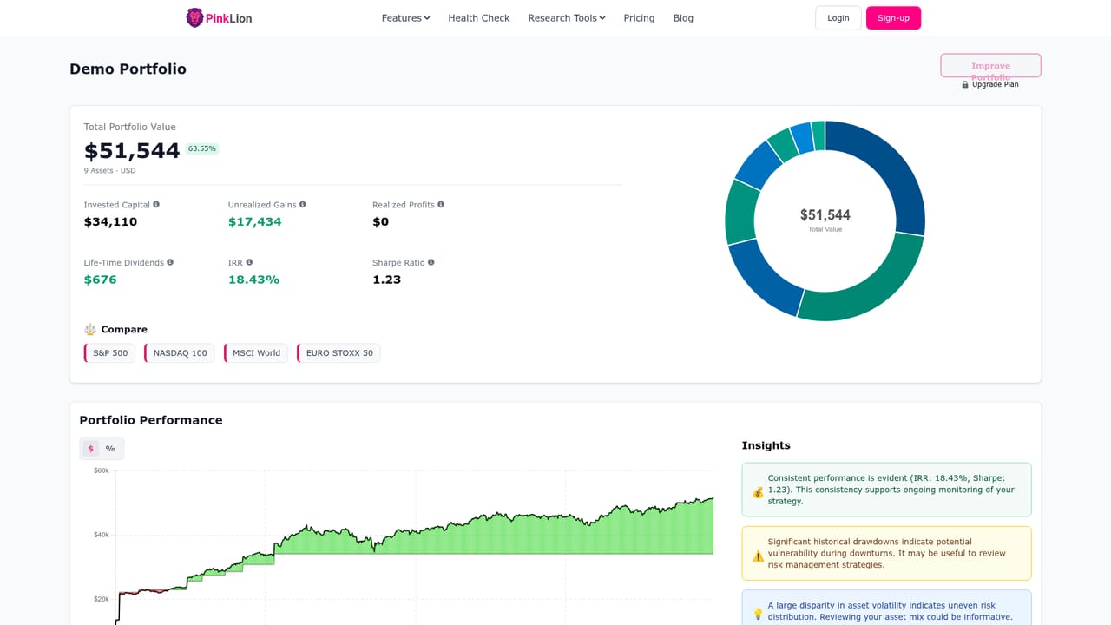Click the 1.23 Sharpe Ratio value
The height and width of the screenshot is (625, 1111).
pyautogui.click(x=386, y=280)
